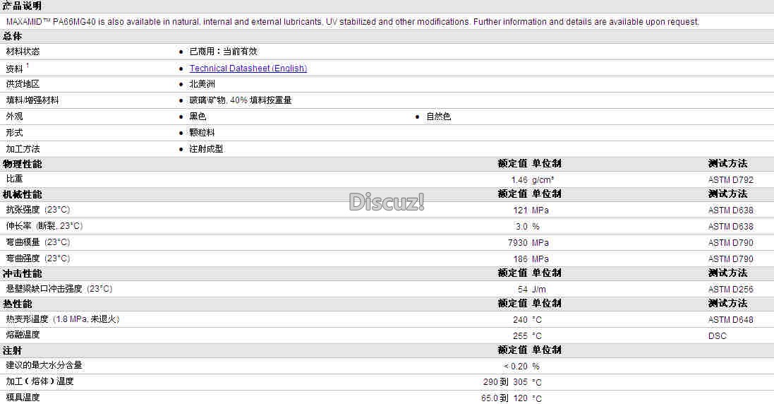Viewport: 774px width, 404px height.
Task: Click 单位制 header in 热性能 row
Action: coord(547,304)
